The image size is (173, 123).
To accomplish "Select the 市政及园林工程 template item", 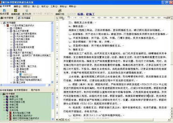I will [x=17, y=102].
